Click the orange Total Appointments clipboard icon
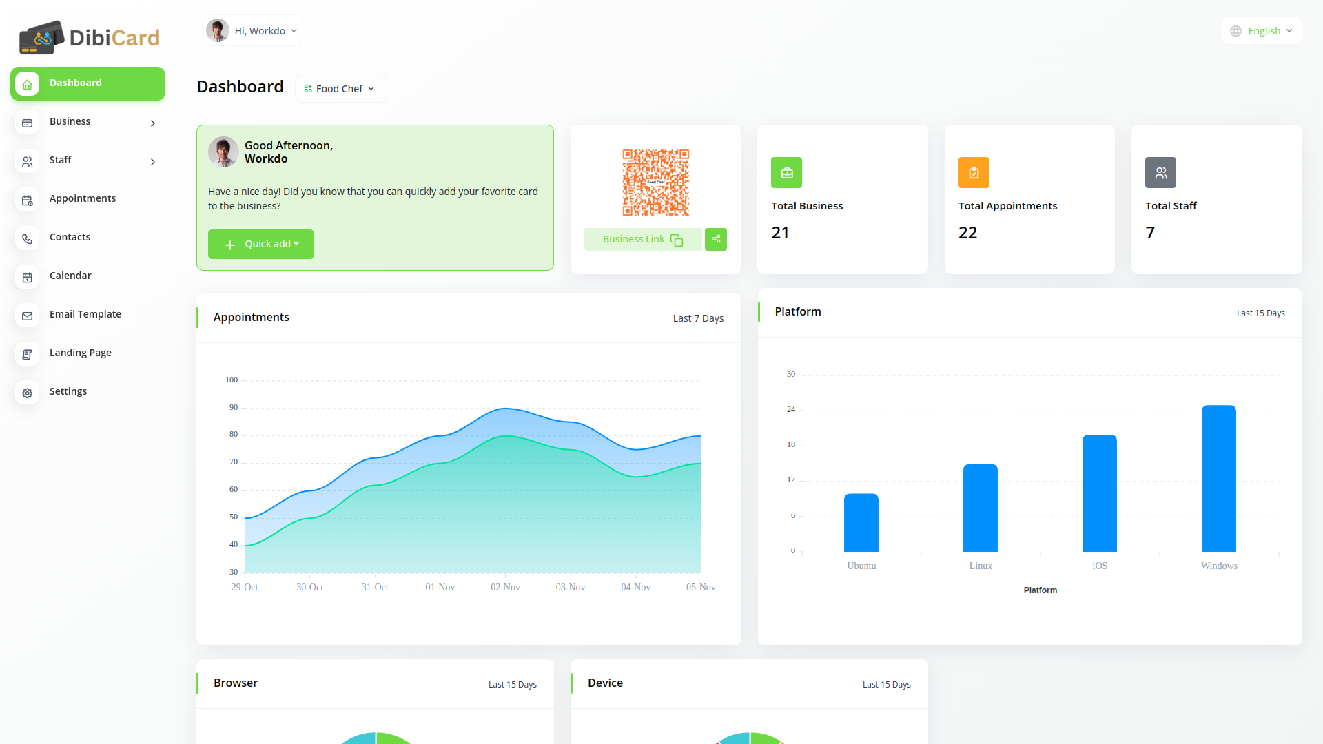 (974, 173)
